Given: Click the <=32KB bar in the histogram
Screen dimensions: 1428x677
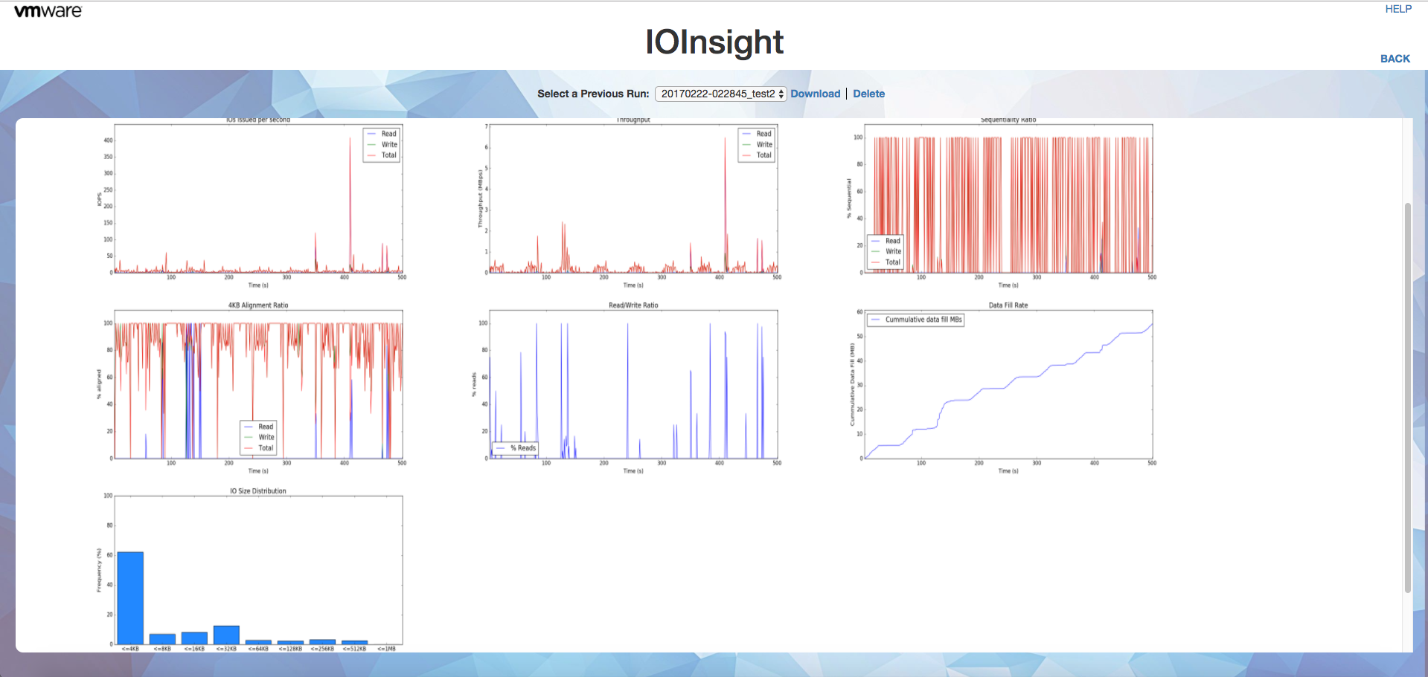Looking at the screenshot, I should (x=226, y=635).
